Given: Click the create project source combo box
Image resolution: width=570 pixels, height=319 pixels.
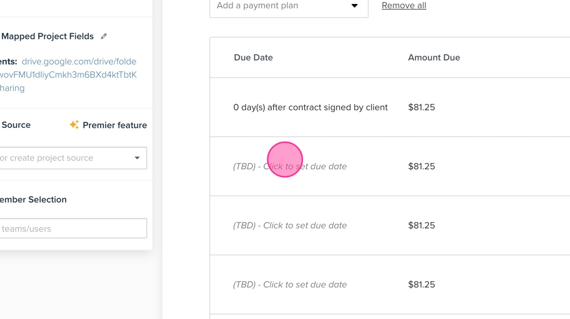Looking at the screenshot, I should pyautogui.click(x=66, y=158).
